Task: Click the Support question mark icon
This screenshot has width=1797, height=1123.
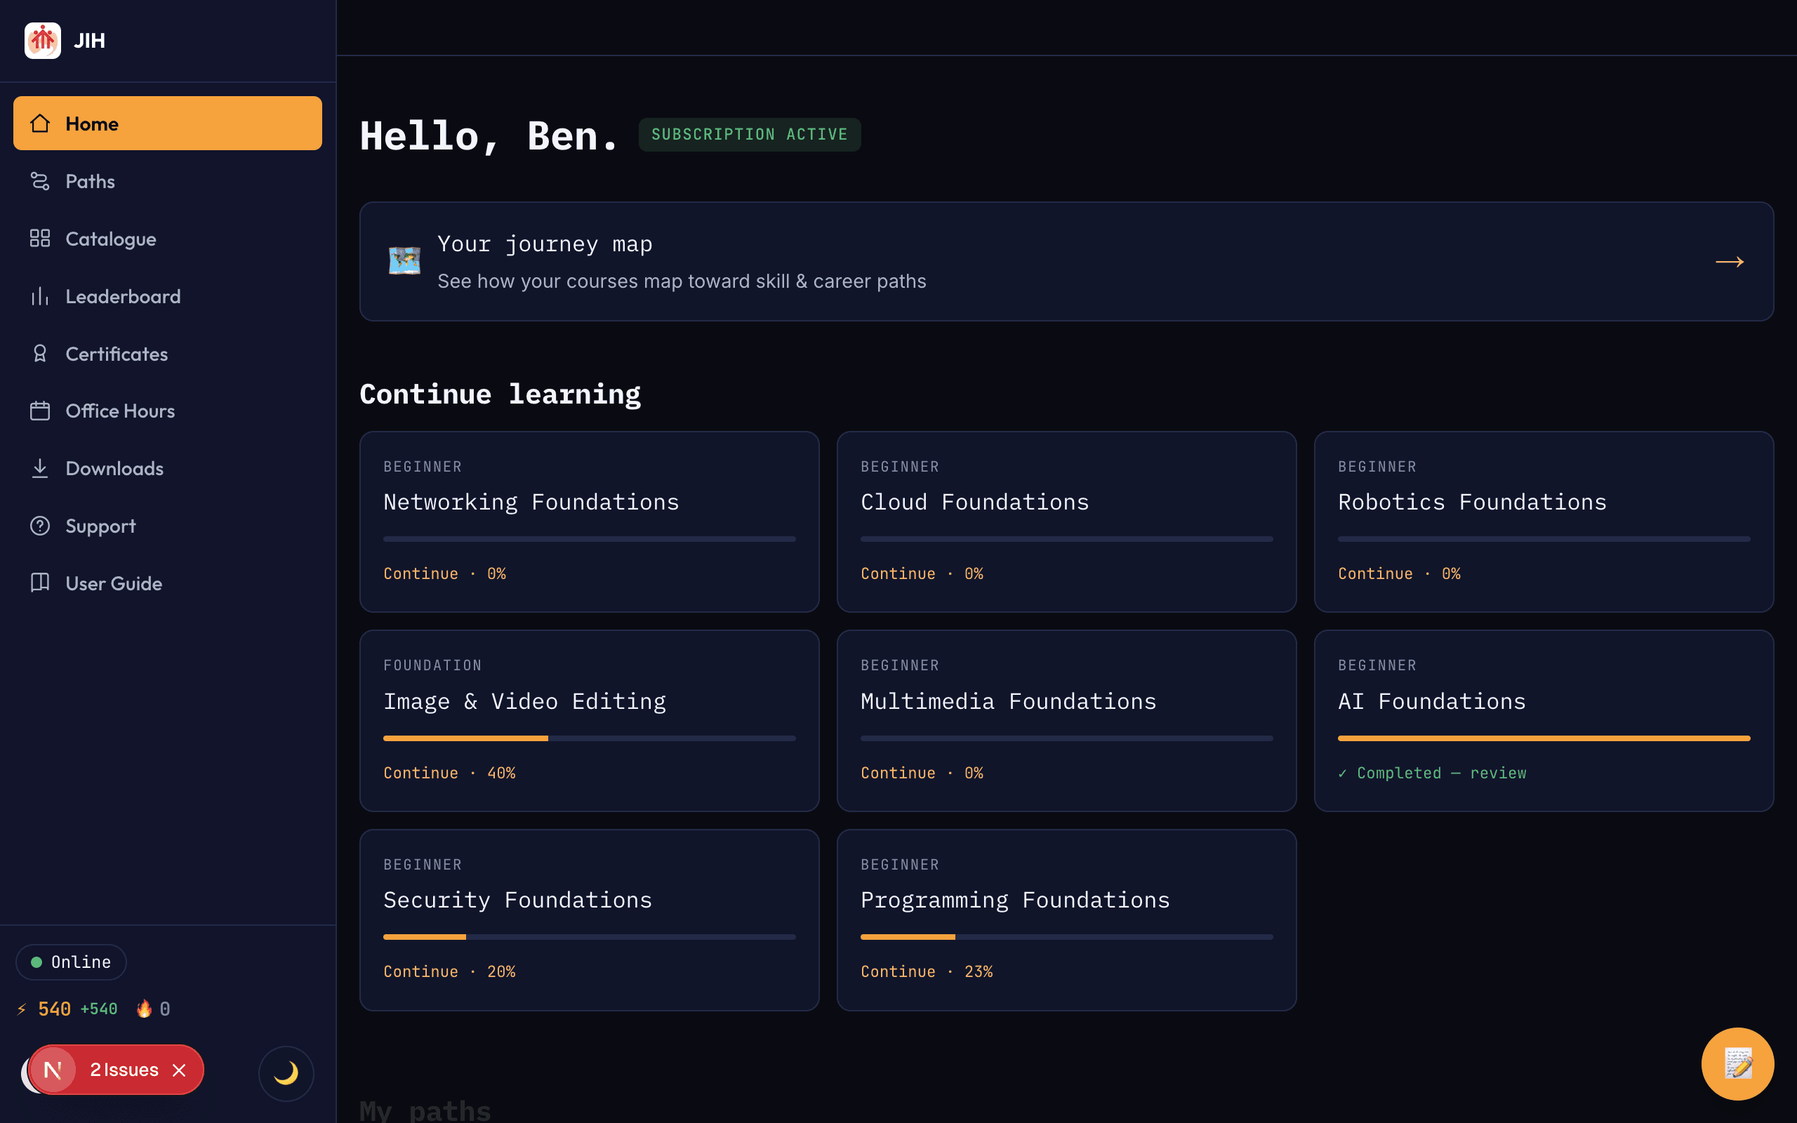Action: tap(40, 526)
